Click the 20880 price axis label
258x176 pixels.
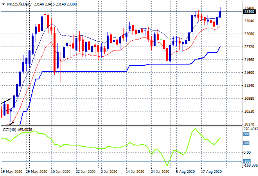249,99
